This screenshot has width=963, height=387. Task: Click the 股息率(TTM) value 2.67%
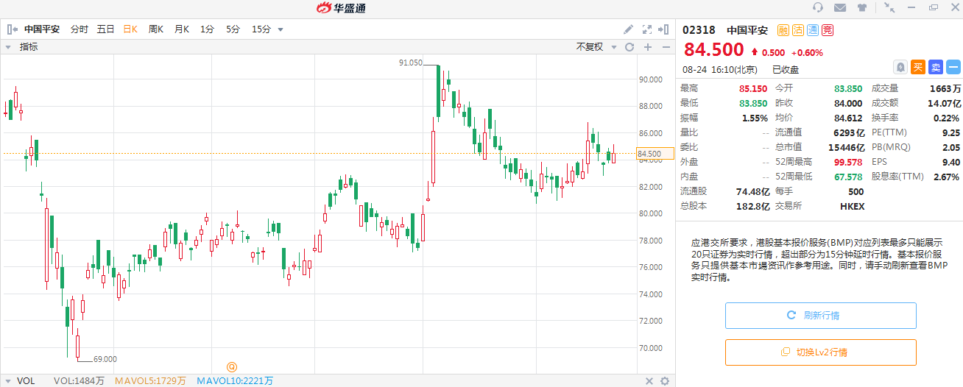click(x=946, y=177)
